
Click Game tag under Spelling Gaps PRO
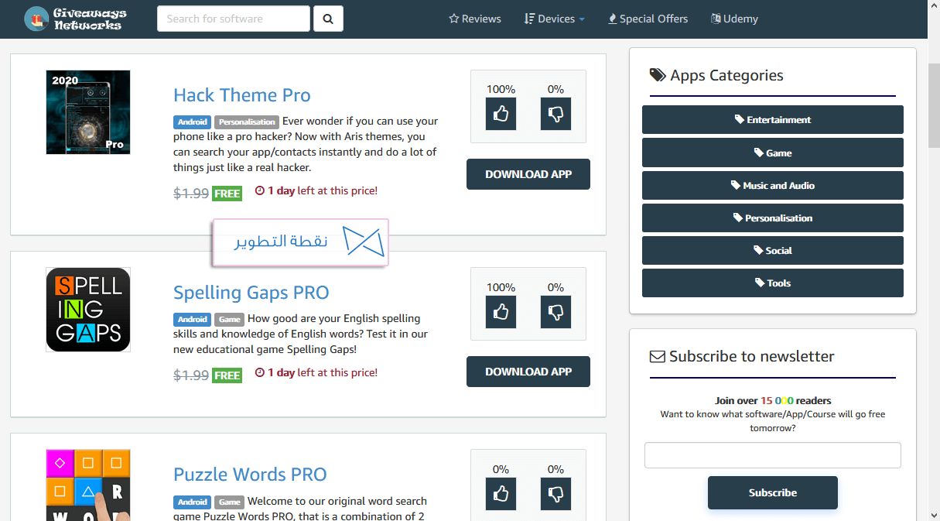pyautogui.click(x=229, y=319)
